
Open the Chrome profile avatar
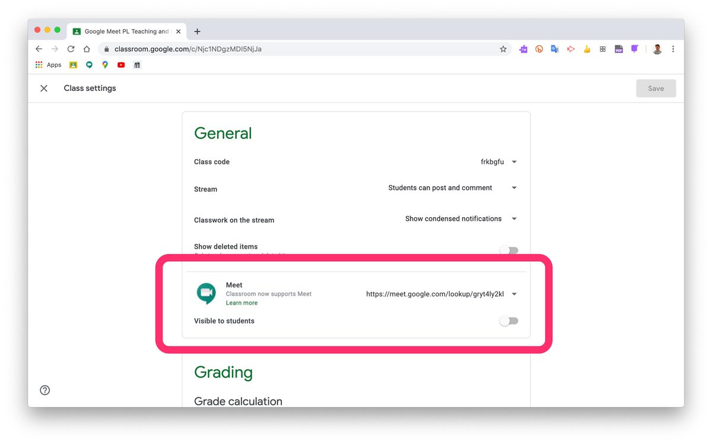(x=657, y=49)
